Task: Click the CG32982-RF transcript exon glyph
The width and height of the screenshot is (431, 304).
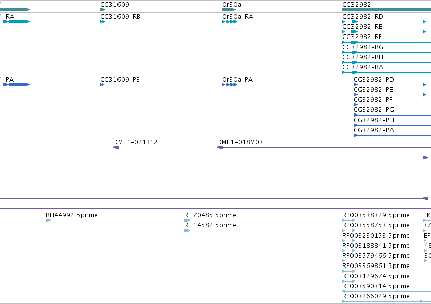Action: click(x=355, y=42)
